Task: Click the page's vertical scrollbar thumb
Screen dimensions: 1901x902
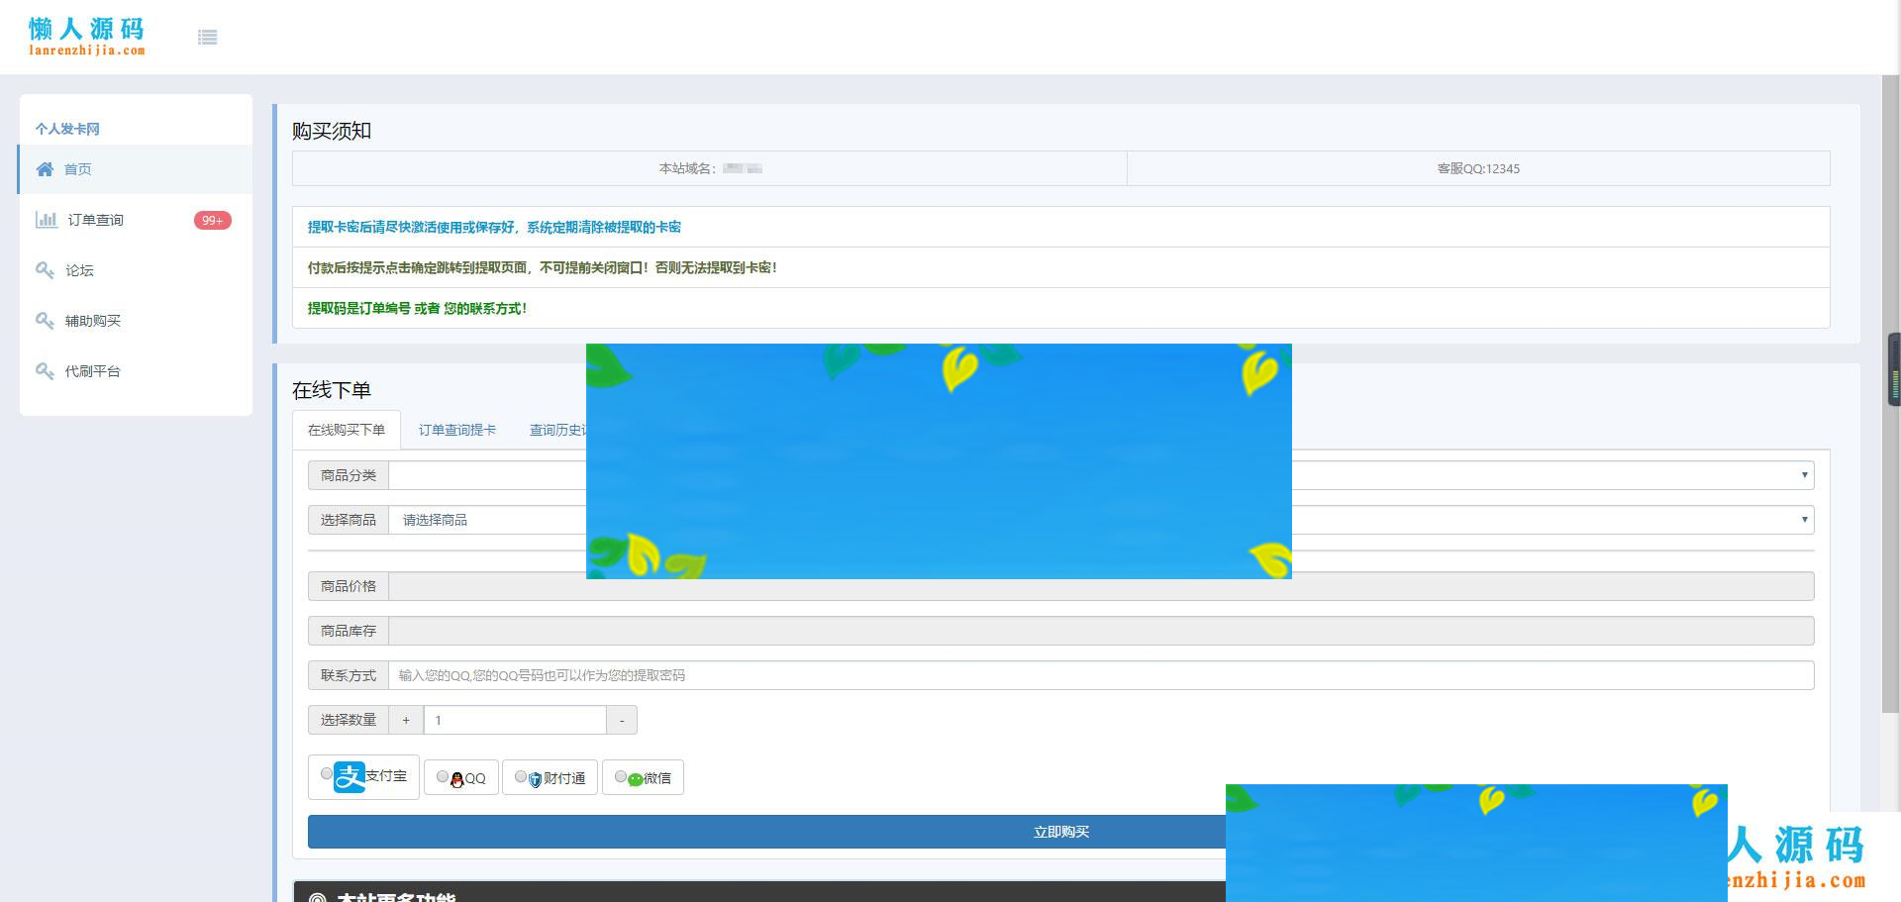Action: point(1890,396)
